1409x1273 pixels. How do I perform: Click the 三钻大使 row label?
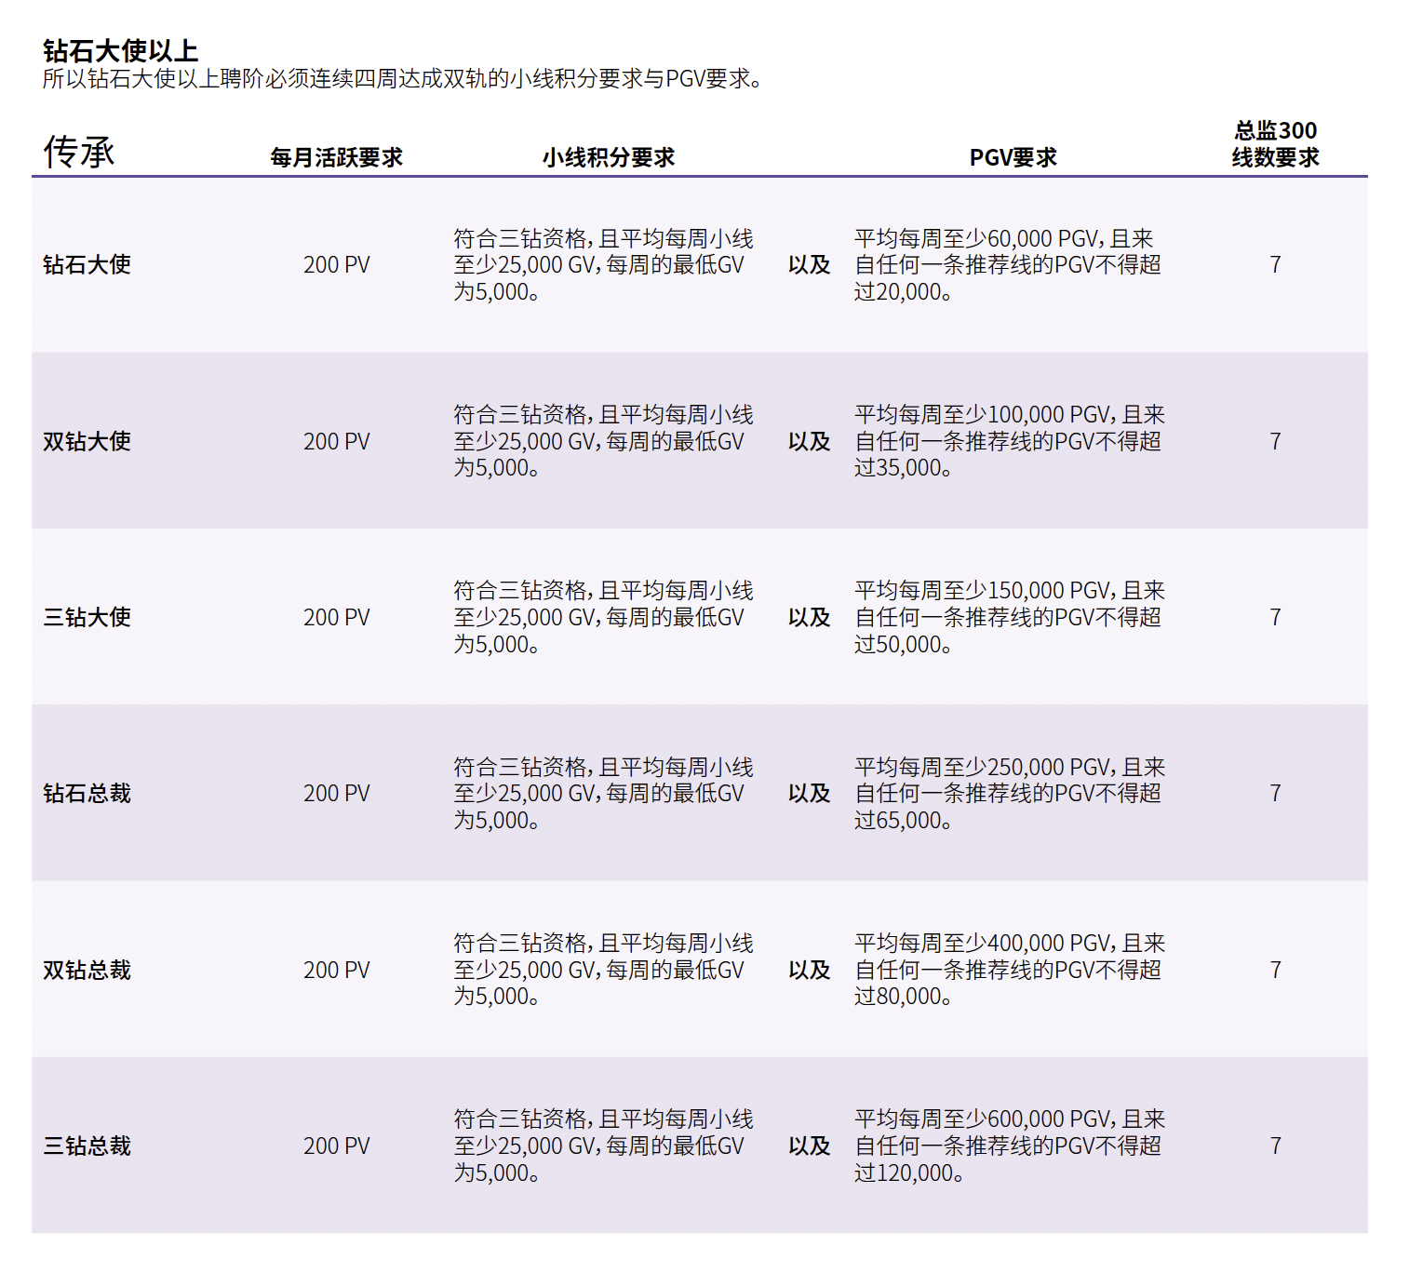pos(87,617)
